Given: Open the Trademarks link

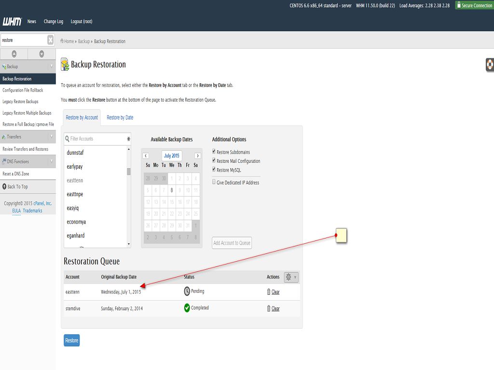Looking at the screenshot, I should coord(32,211).
